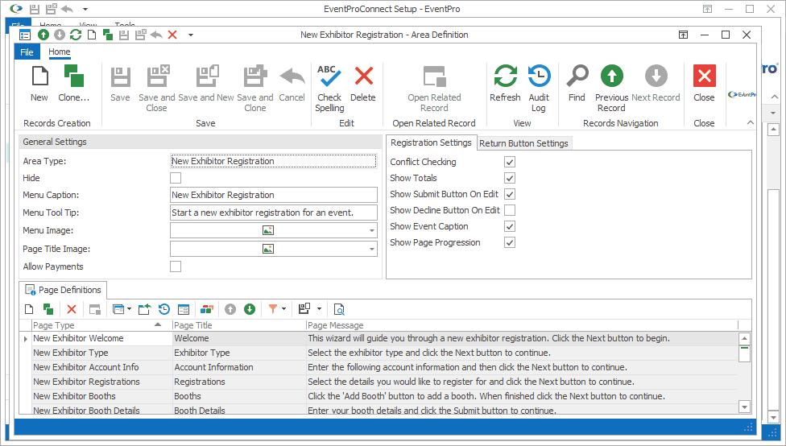Screen dimensions: 786x446
Task: Add new page definition in grid toolbar
Action: pyautogui.click(x=29, y=309)
